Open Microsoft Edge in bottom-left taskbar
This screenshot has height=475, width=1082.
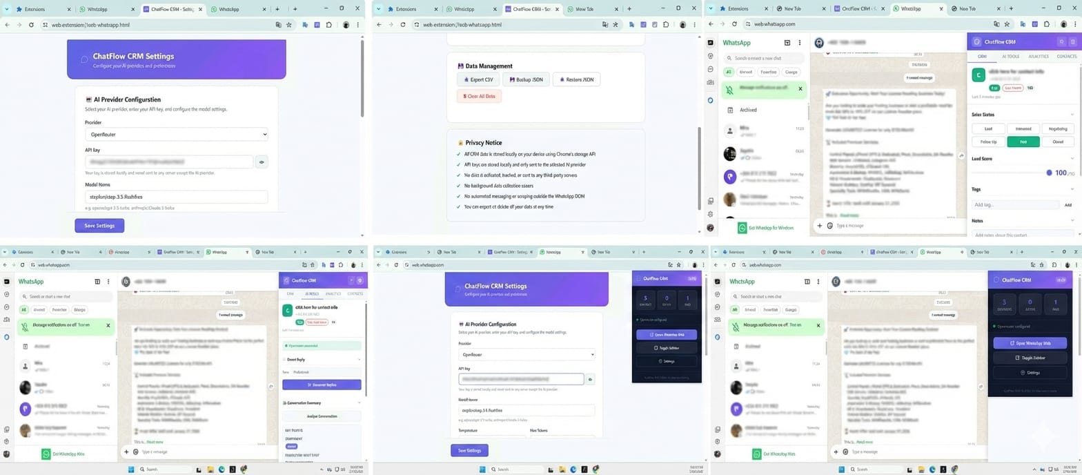(222, 469)
